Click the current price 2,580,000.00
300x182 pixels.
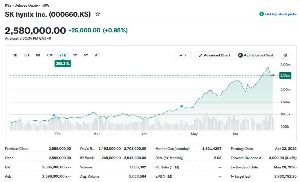click(35, 30)
